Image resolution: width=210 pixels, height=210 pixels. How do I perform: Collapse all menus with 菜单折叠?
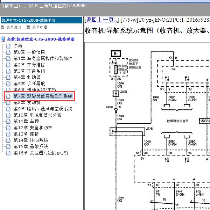pyautogui.click(x=40, y=27)
